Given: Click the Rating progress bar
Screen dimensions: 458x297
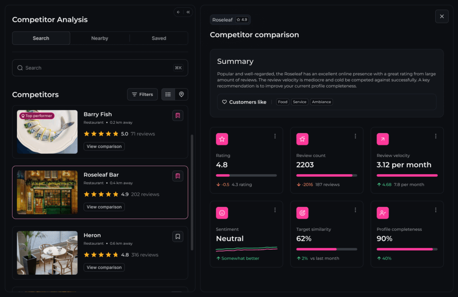Looking at the screenshot, I should [x=246, y=176].
